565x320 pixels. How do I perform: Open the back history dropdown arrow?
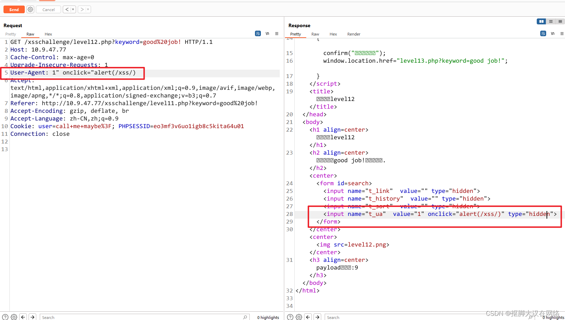[x=73, y=9]
